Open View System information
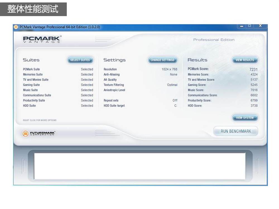 click(245, 118)
